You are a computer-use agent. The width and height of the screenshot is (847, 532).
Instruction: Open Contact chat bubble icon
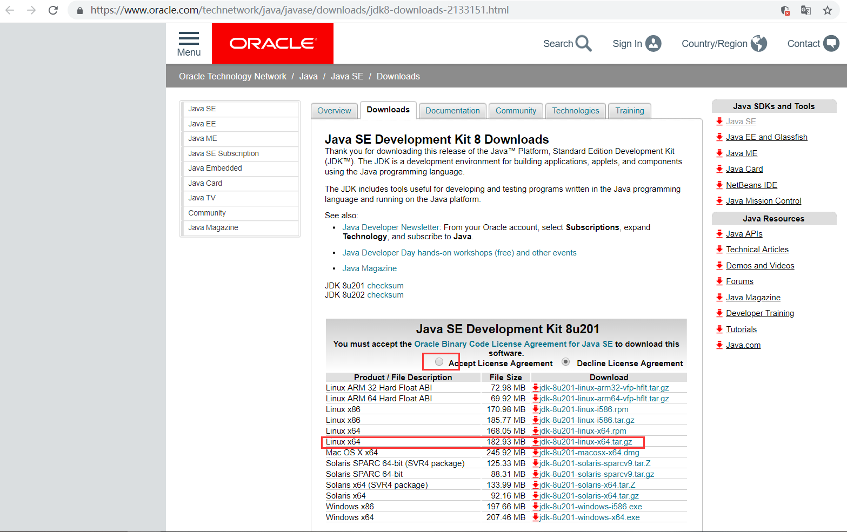831,43
